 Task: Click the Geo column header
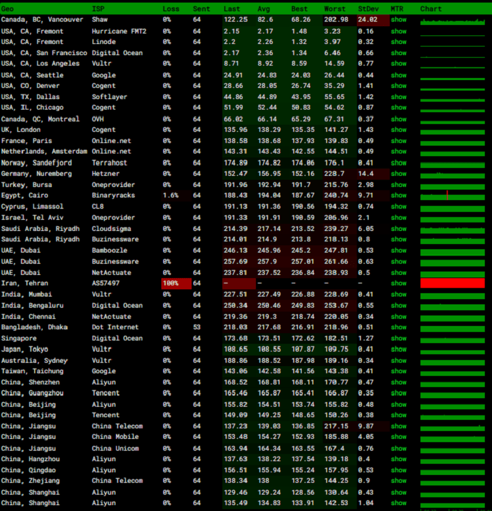click(x=7, y=9)
